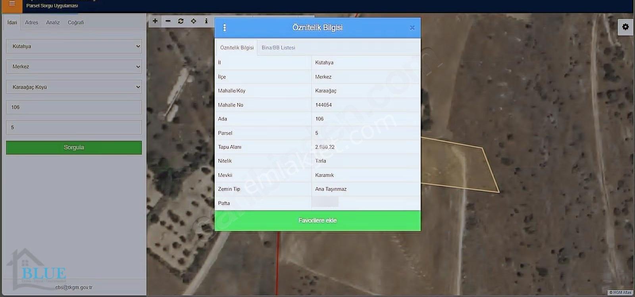Close the Öznitelik Bilgisi dialog
Viewport: 635px width, 297px height.
412,27
